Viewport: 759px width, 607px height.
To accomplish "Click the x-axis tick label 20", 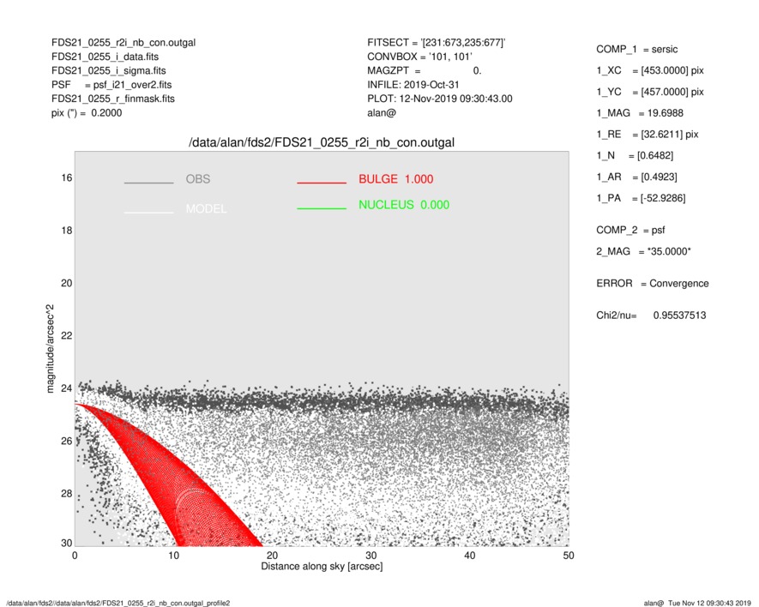I will point(272,556).
